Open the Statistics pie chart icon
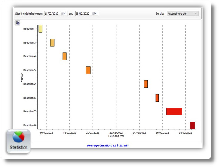This screenshot has width=219, height=167. 18,141
